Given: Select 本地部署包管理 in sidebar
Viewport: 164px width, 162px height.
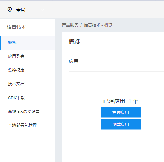Looking at the screenshot, I should [28, 125].
